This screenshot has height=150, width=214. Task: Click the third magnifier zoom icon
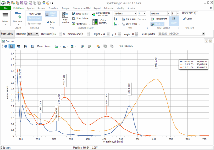point(25,46)
